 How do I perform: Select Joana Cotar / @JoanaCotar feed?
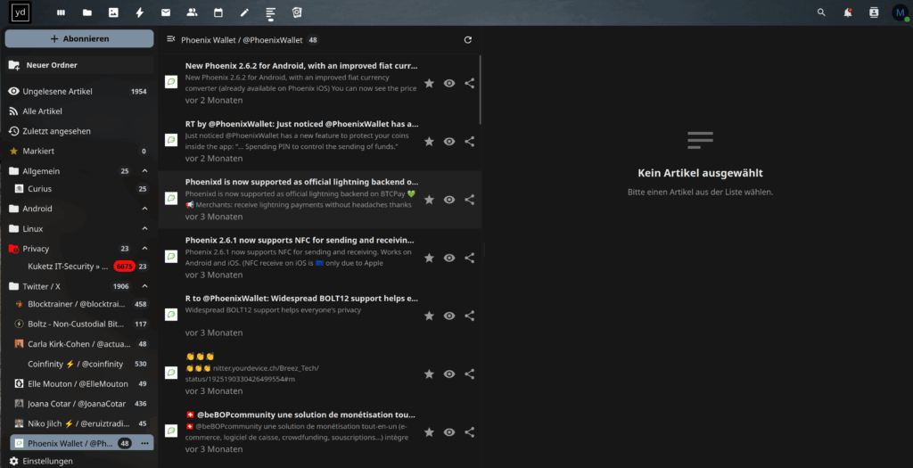tap(81, 404)
